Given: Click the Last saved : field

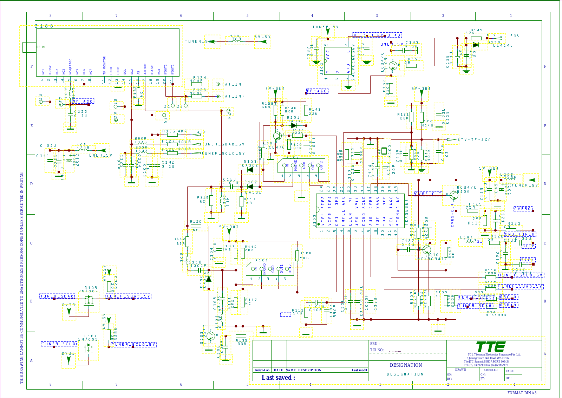Looking at the screenshot, I should click(278, 378).
